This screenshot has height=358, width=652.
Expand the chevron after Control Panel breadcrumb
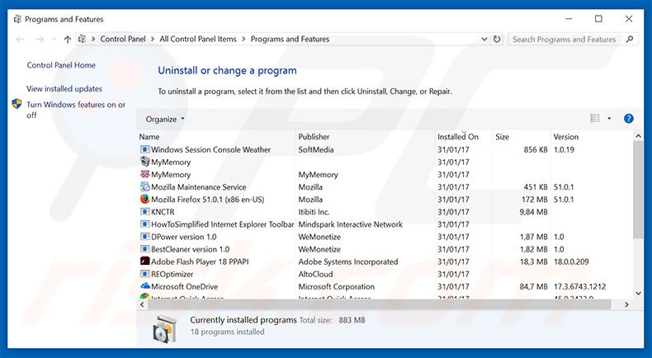coord(153,39)
